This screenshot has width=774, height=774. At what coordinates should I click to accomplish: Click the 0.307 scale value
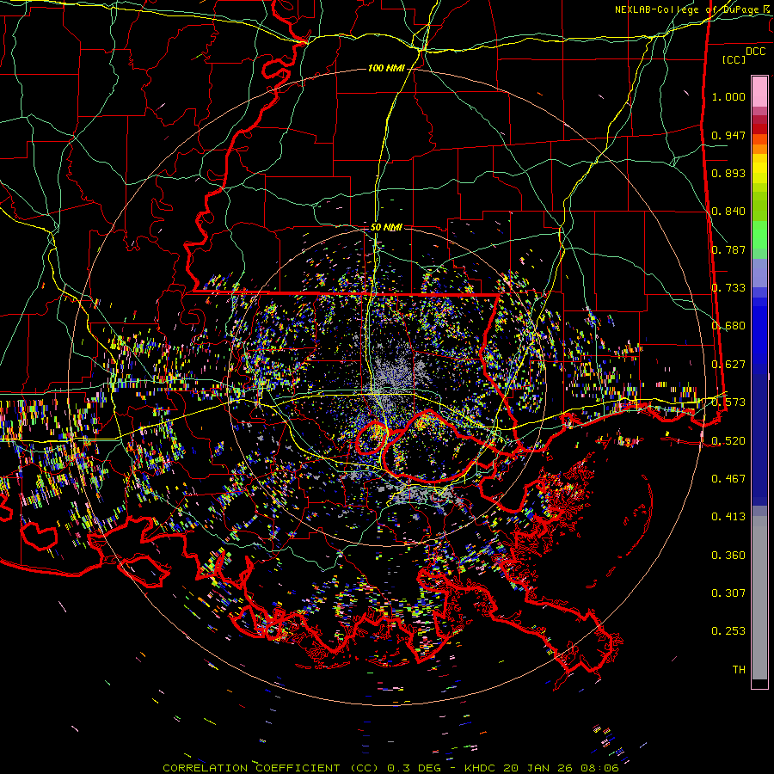[x=728, y=593]
